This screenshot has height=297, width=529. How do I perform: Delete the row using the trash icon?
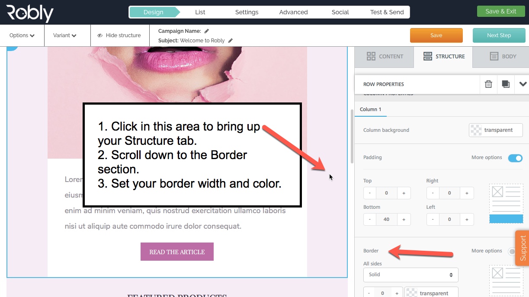pos(488,84)
